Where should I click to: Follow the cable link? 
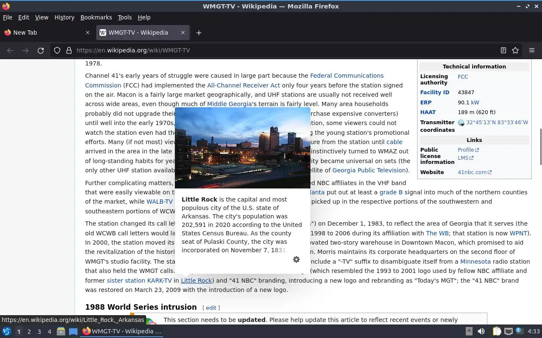pyautogui.click(x=394, y=142)
